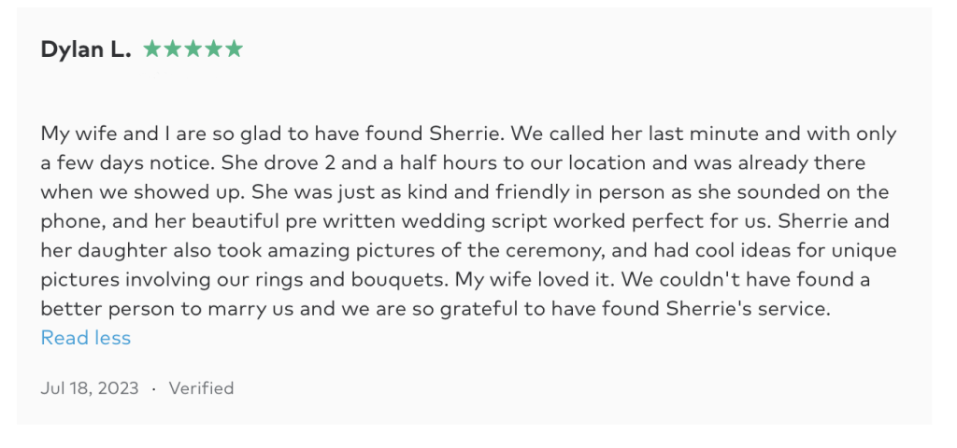
Task: Click the first green rating star
Action: point(151,49)
